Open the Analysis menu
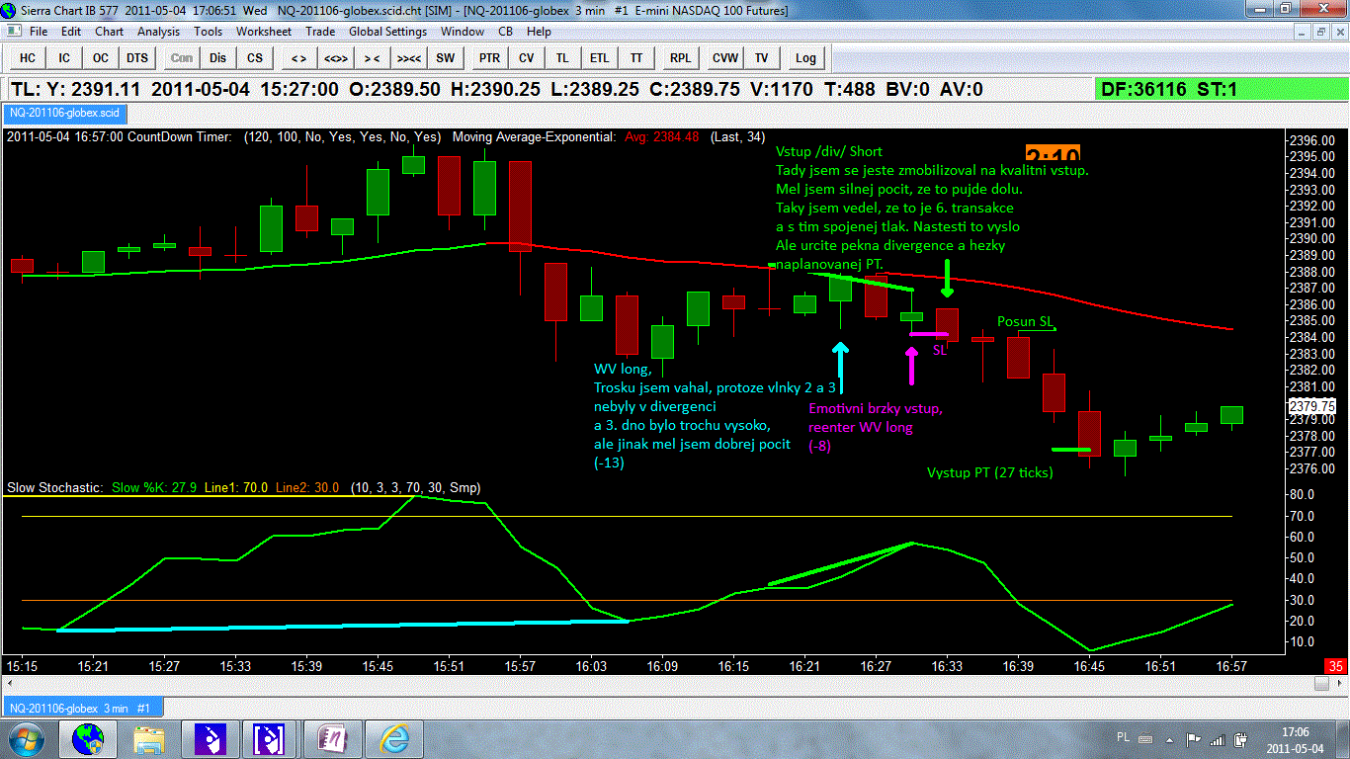Image resolution: width=1350 pixels, height=759 pixels. pyautogui.click(x=158, y=32)
